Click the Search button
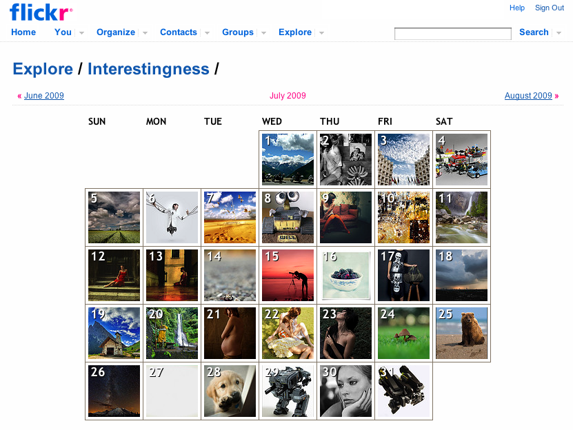The height and width of the screenshot is (430, 573). (534, 32)
